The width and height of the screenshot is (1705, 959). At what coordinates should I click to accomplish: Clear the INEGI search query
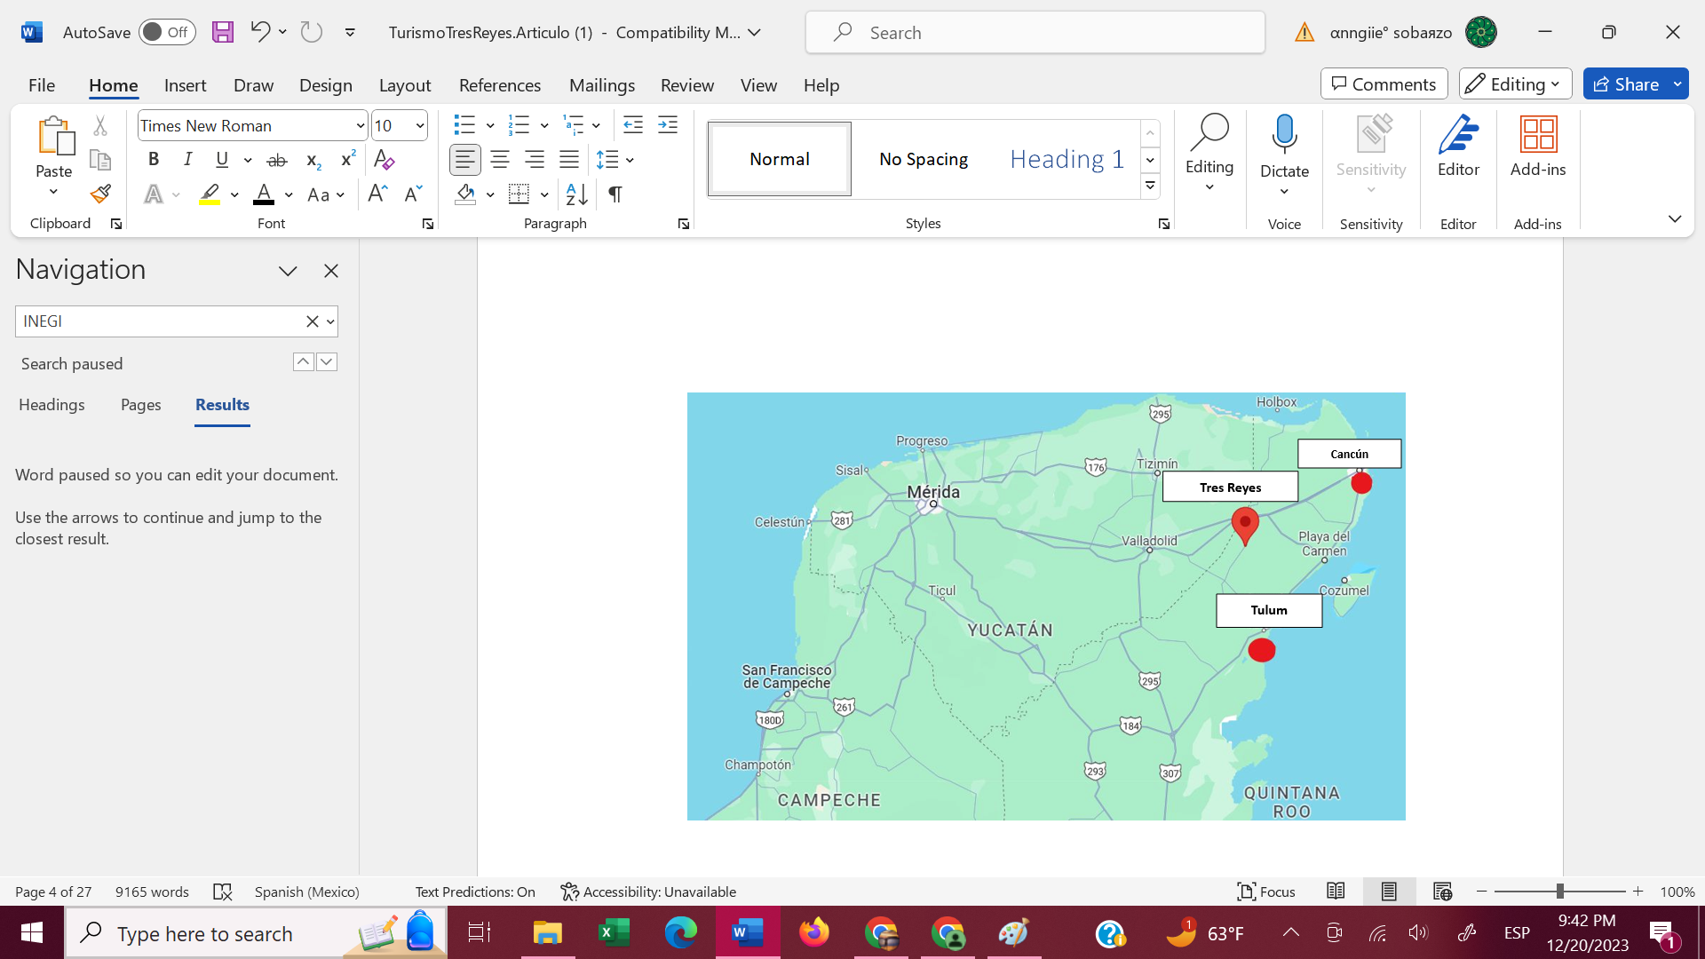click(312, 321)
